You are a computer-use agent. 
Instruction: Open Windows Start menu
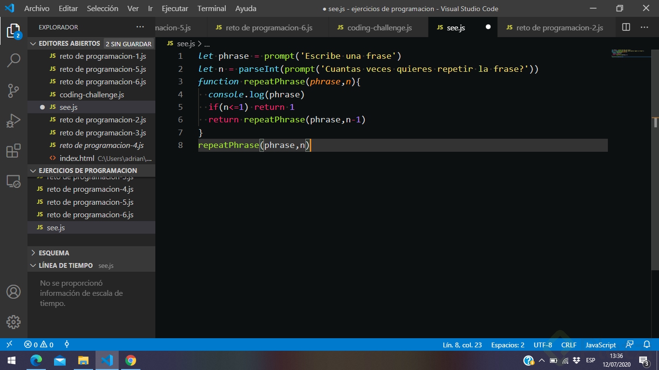click(12, 360)
